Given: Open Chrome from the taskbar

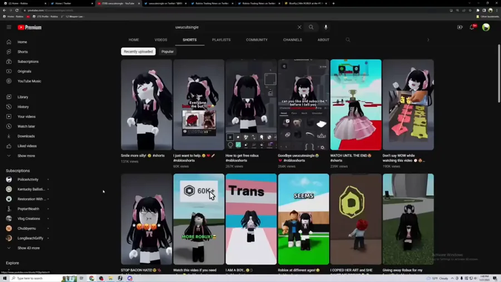Looking at the screenshot, I should click(92, 279).
